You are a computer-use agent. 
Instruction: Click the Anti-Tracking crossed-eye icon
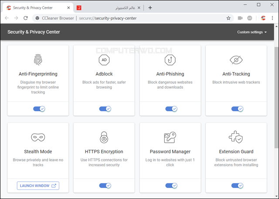pyautogui.click(x=236, y=60)
